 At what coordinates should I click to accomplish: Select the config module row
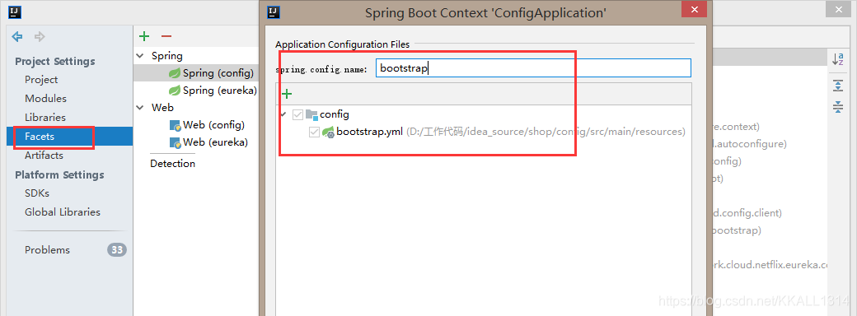(x=484, y=114)
